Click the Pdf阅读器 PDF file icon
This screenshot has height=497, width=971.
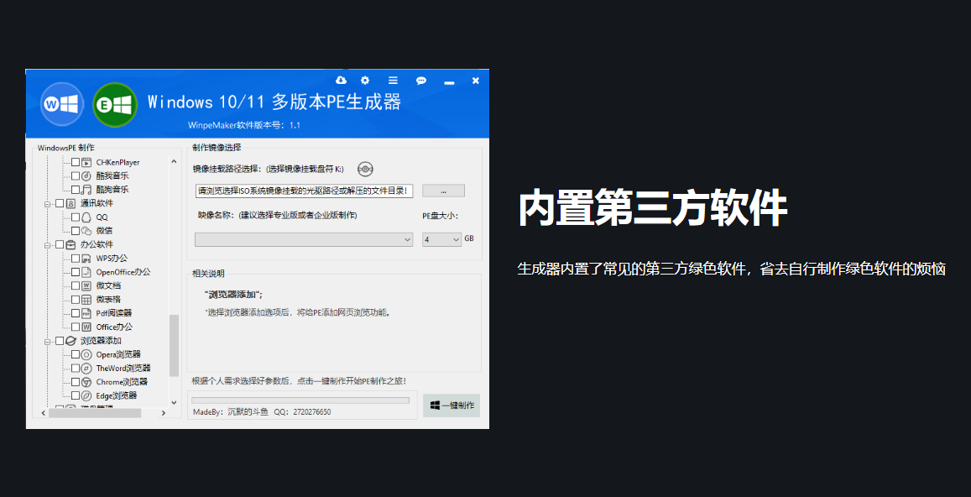click(86, 313)
